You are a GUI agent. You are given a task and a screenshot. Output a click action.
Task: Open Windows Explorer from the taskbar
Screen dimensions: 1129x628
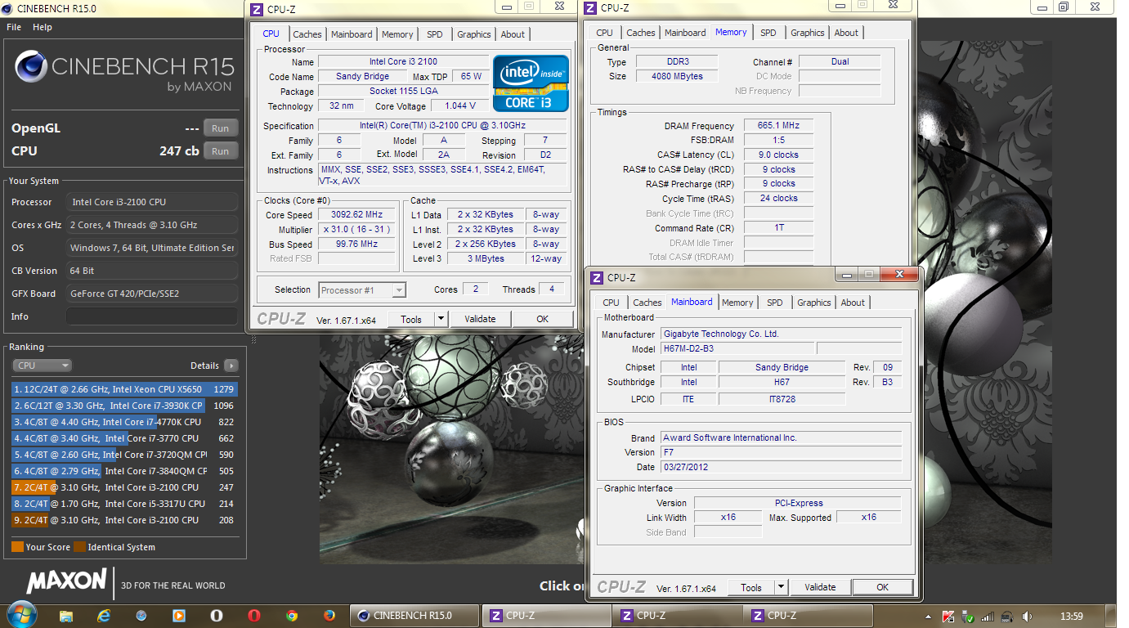(66, 615)
